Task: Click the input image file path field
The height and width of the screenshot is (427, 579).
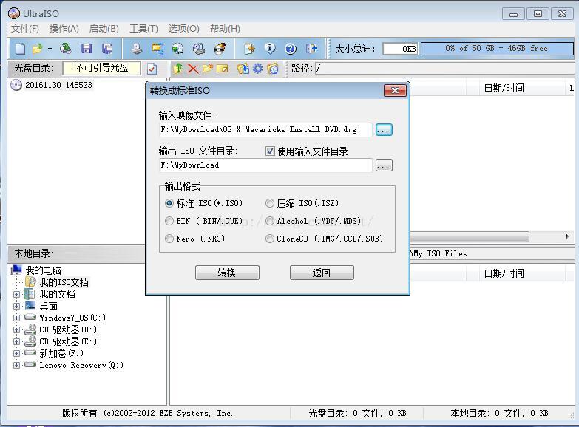Action: click(x=265, y=129)
